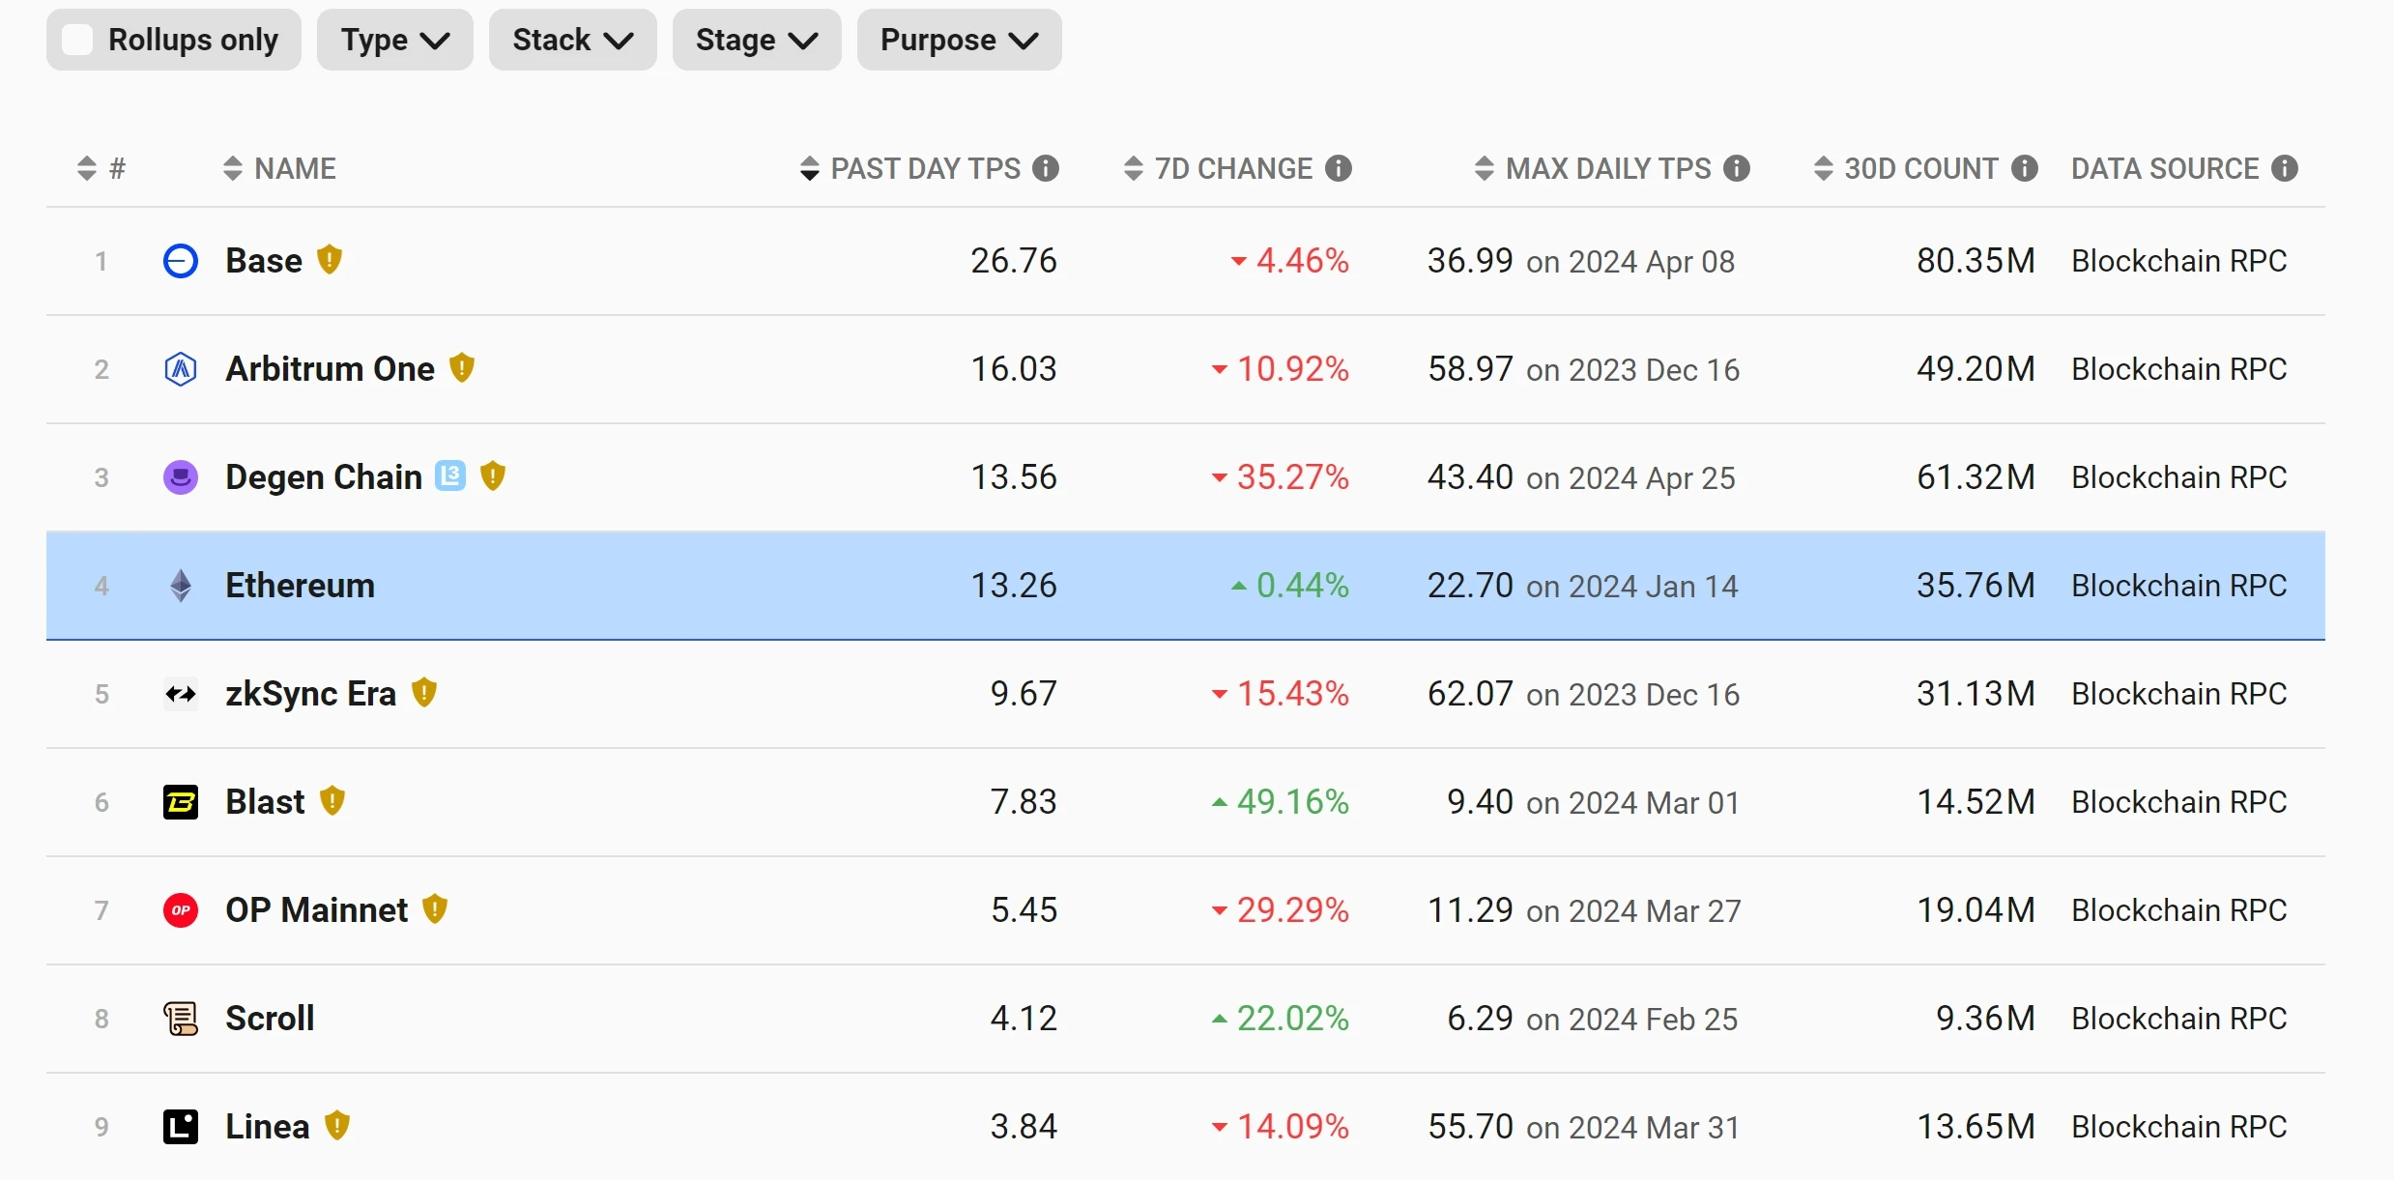Expand the Stack dropdown filter

[576, 40]
